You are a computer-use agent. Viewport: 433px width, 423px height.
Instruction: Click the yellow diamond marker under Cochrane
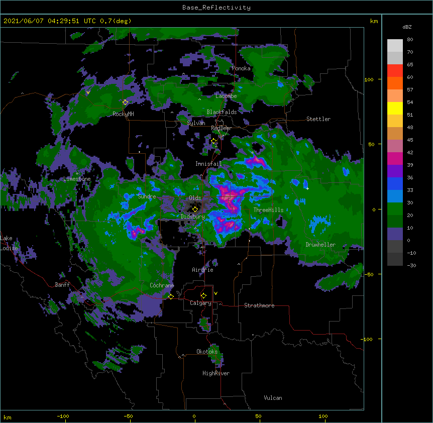click(x=171, y=296)
